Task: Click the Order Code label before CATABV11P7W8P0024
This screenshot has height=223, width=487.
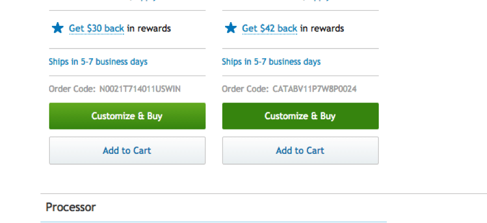Action: [245, 89]
